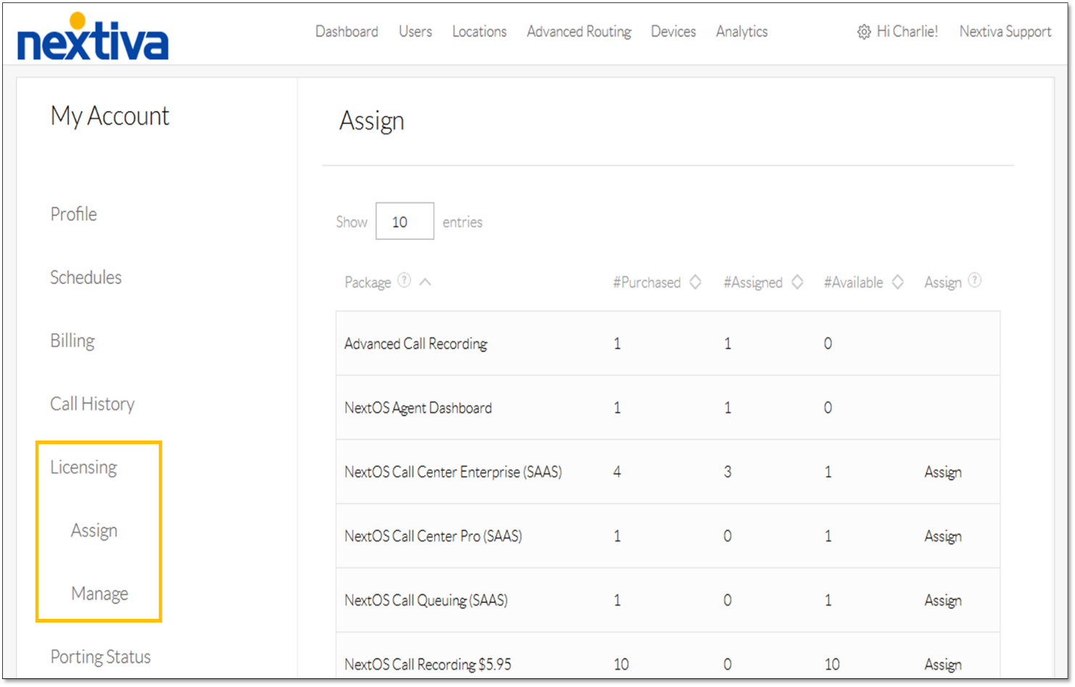
Task: Open the Dashboard menu
Action: tap(346, 32)
